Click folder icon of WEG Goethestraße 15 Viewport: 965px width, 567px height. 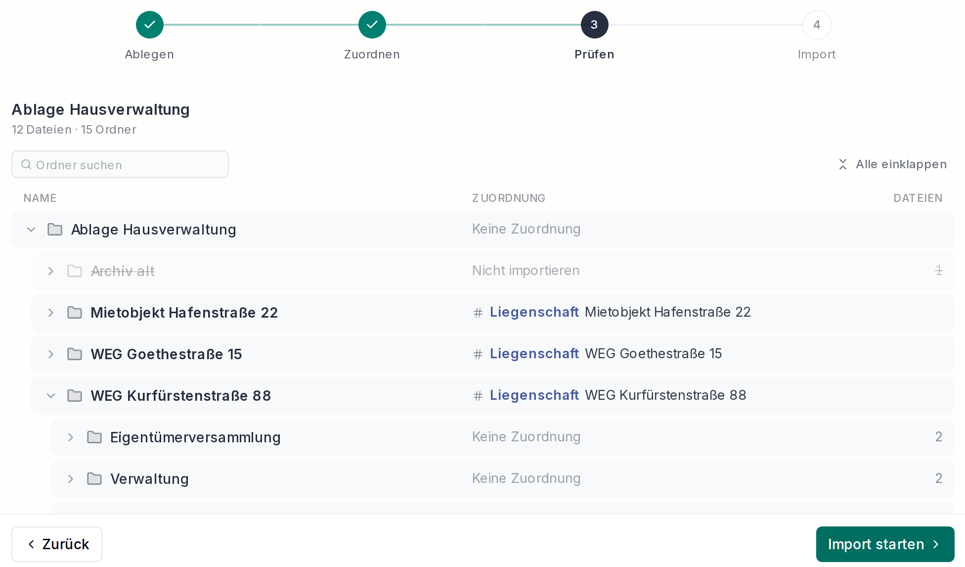click(x=75, y=354)
